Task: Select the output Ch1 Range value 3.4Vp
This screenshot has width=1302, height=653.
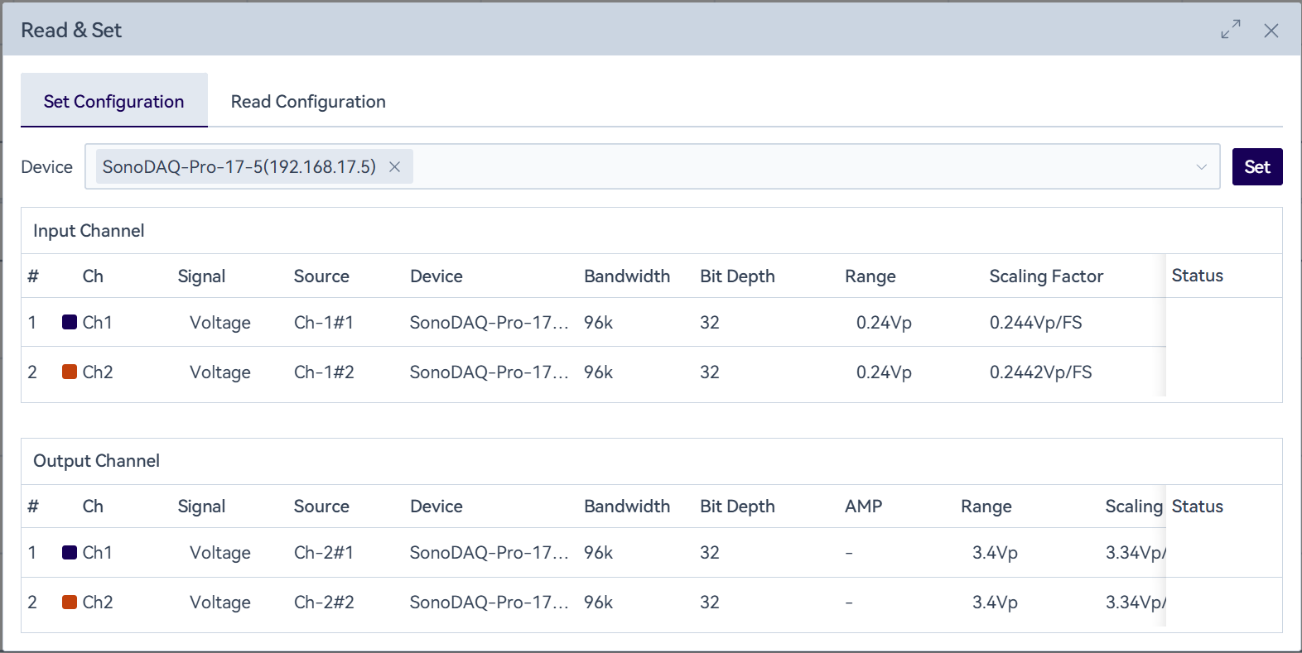Action: [x=995, y=553]
